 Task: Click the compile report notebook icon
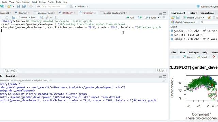click(x=56, y=17)
